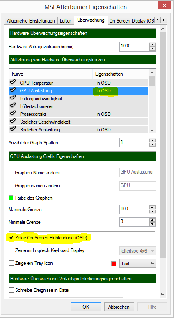174x318 pixels.
Task: Increase Hardware Abfragezeitraum value
Action: click(152, 45)
